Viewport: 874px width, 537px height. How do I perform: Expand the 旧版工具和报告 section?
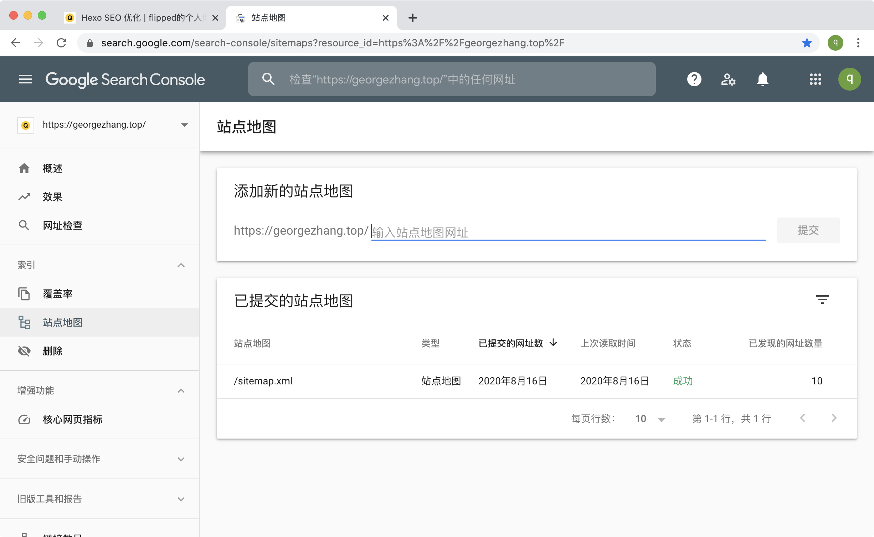pos(181,499)
